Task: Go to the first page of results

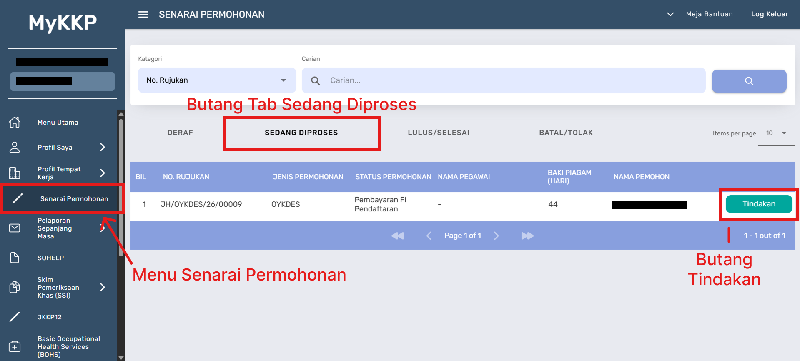Action: 397,236
